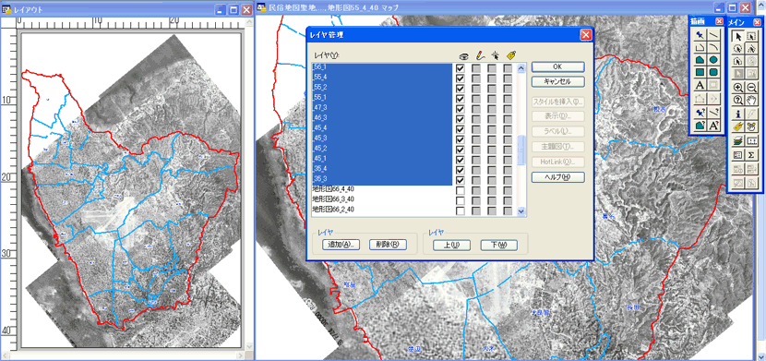Open the Statistics sigma tool
766x361 pixels.
751,155
